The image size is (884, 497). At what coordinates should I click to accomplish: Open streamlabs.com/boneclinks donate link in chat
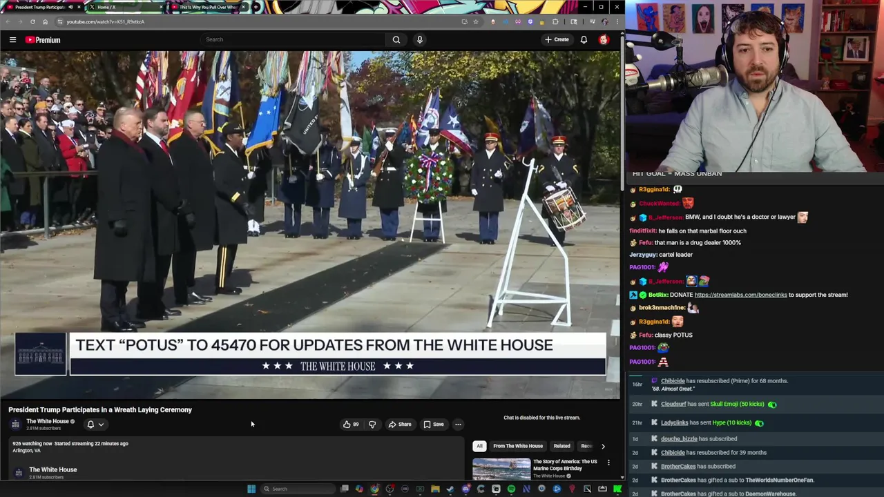point(740,295)
